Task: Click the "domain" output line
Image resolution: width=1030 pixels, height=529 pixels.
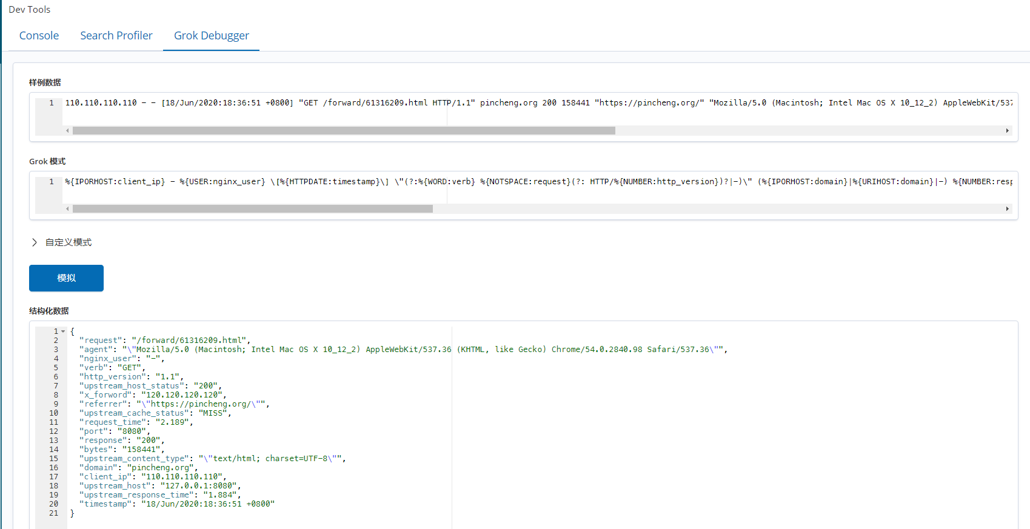Action: point(139,468)
